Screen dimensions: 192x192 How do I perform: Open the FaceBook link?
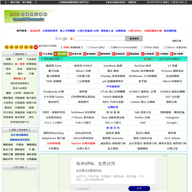coord(113,66)
